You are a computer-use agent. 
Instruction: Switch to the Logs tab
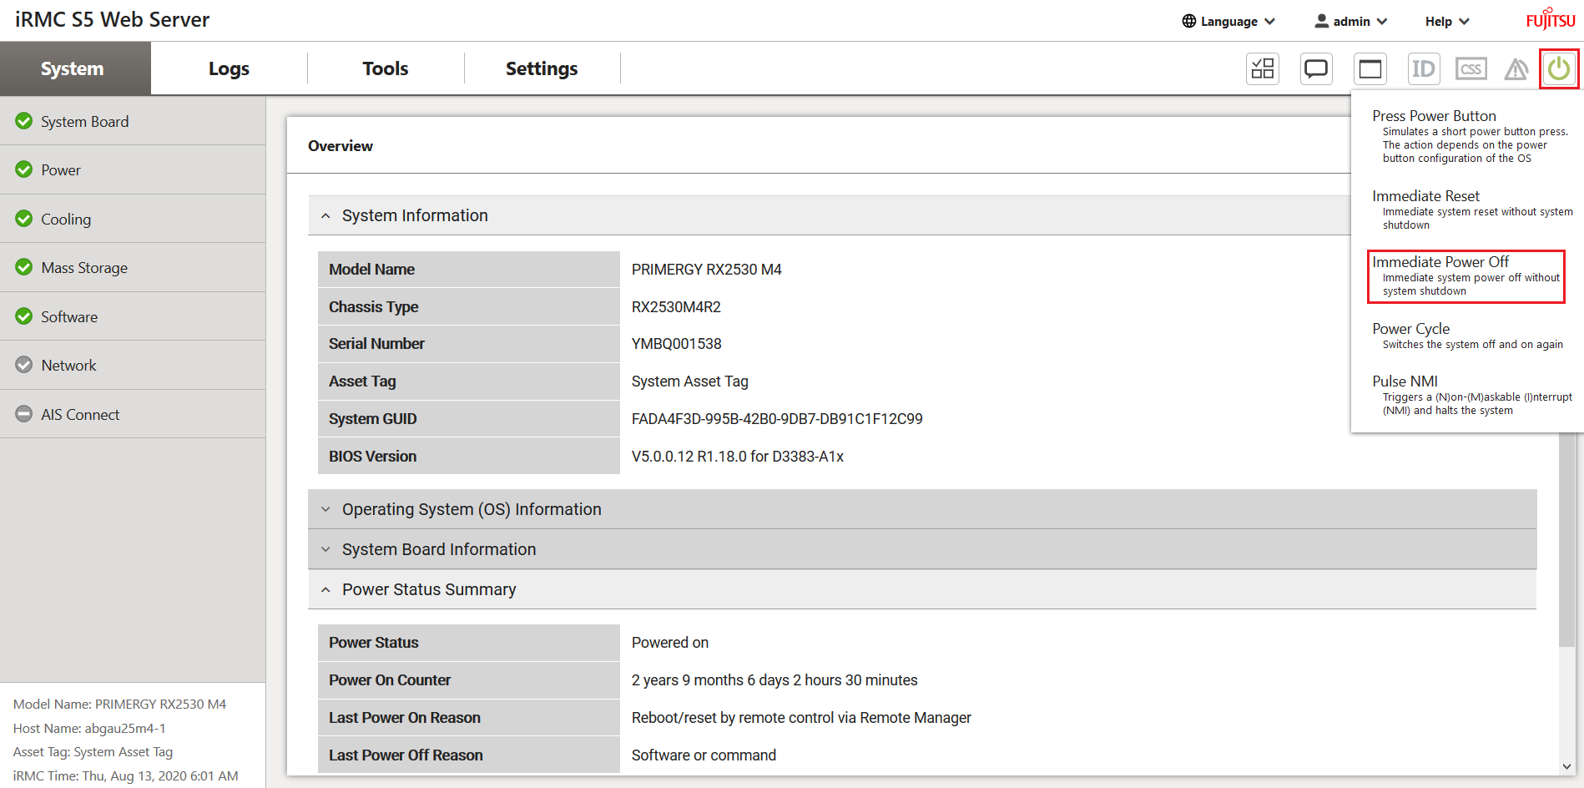(x=229, y=68)
